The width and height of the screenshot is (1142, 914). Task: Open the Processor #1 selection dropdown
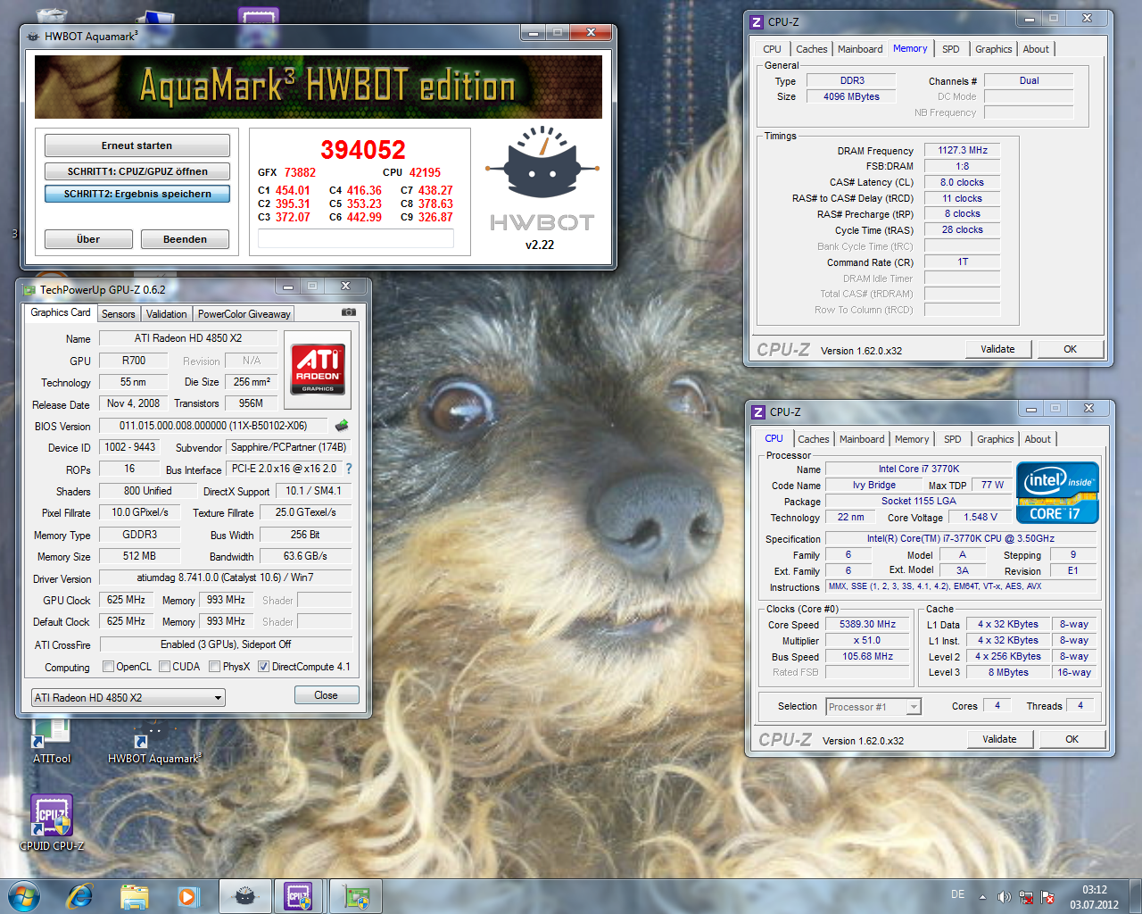[873, 707]
